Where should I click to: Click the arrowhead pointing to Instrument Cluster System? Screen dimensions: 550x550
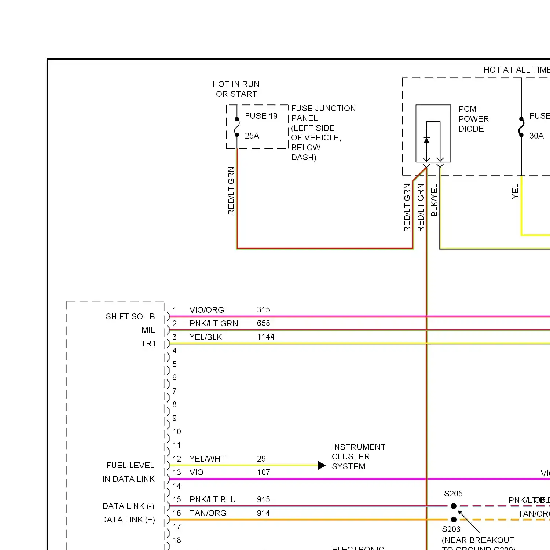[x=322, y=465]
